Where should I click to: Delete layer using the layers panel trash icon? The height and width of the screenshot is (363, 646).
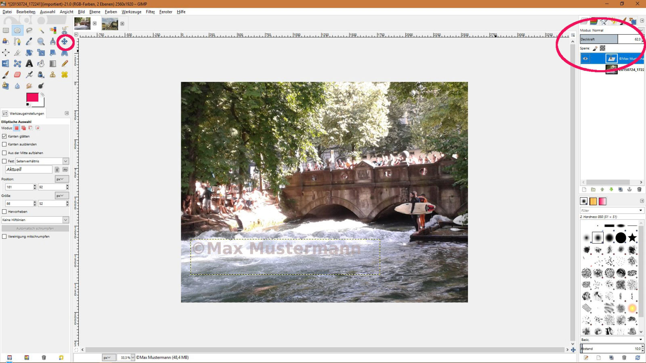tap(639, 190)
